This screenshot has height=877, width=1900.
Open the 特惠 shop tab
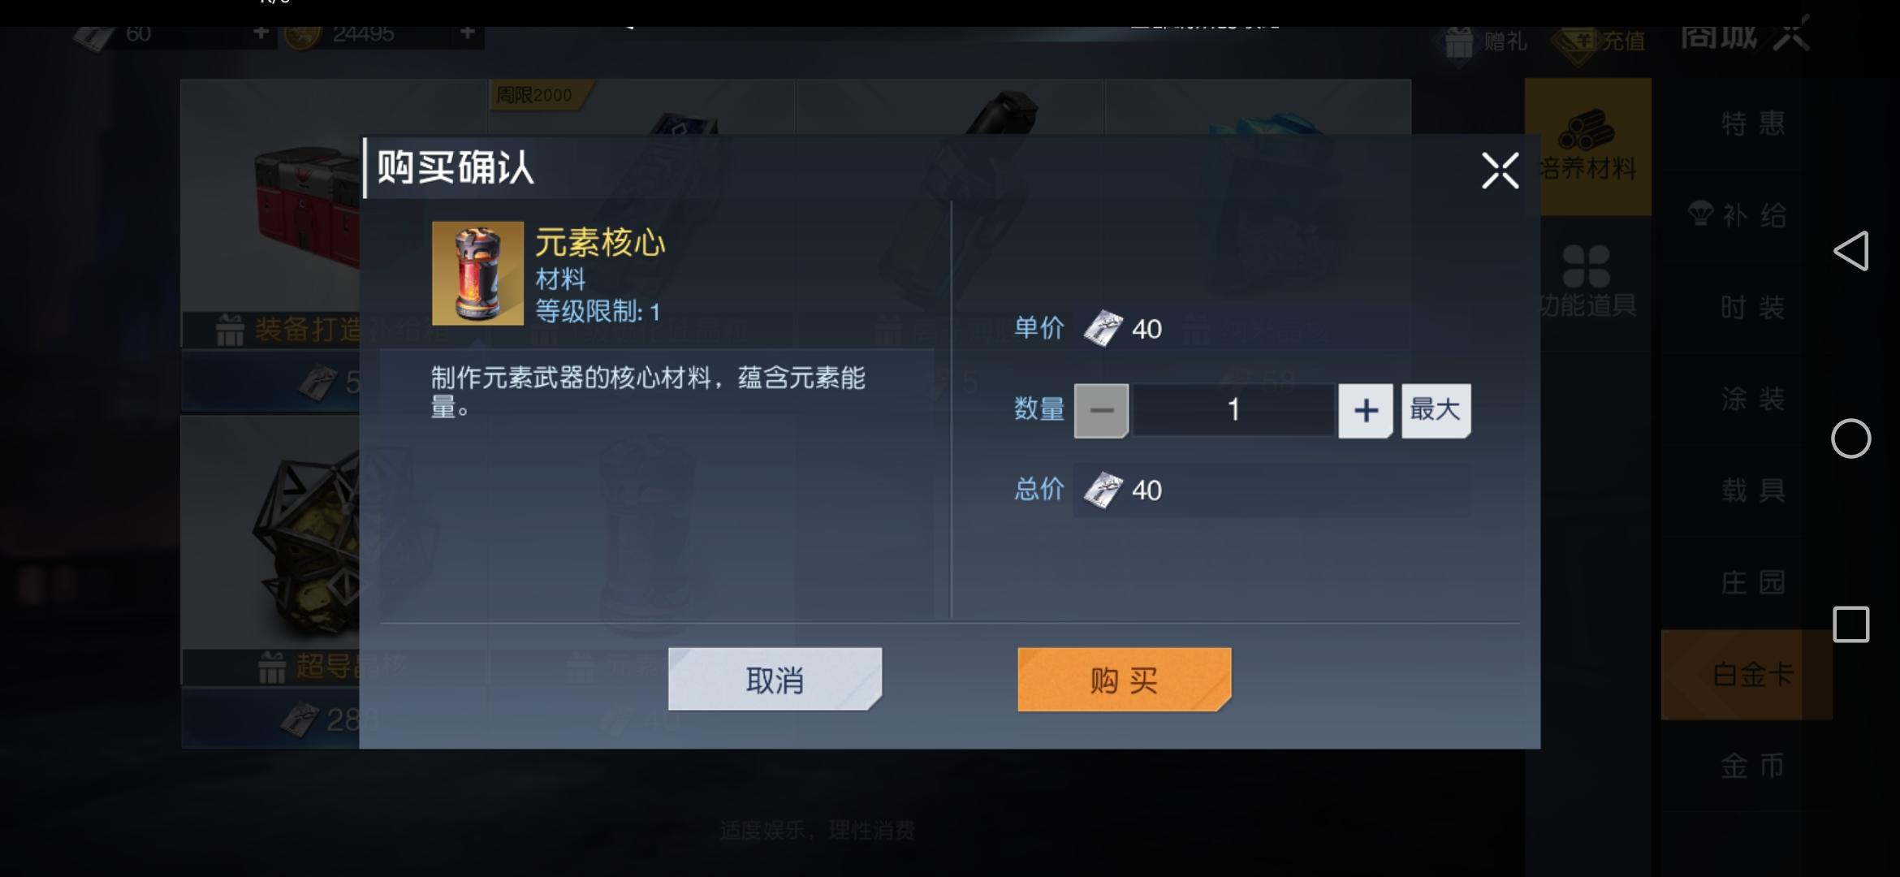point(1753,123)
